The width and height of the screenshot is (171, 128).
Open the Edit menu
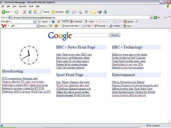[x=8, y=6]
